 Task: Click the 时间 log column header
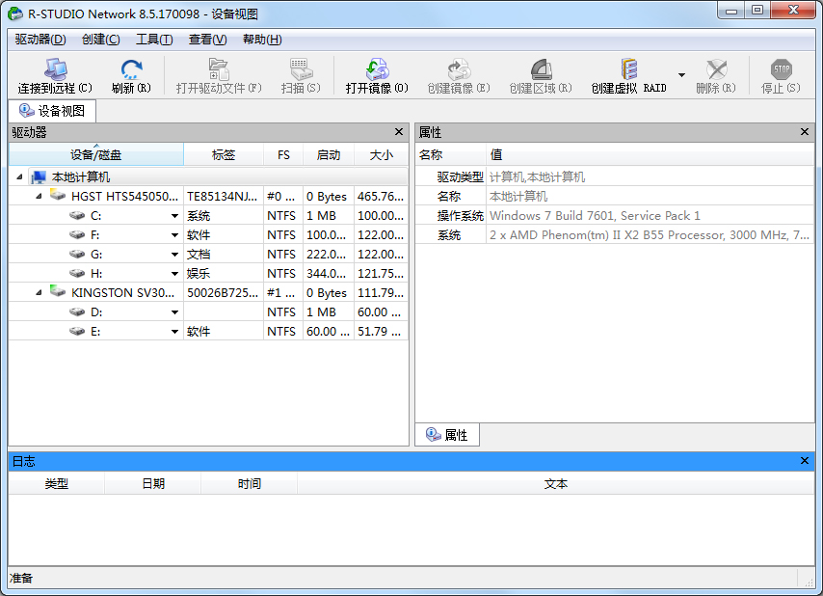click(250, 483)
